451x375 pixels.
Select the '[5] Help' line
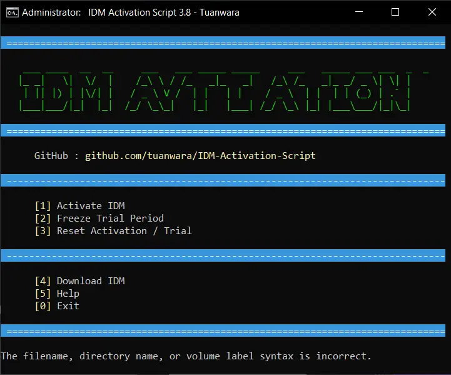pos(57,294)
